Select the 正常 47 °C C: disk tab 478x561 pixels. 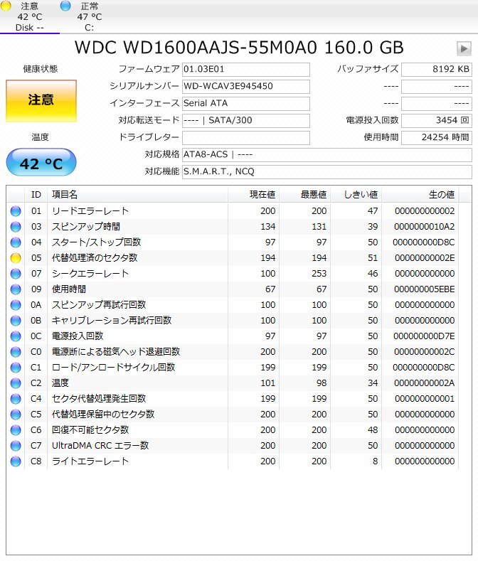click(x=90, y=17)
